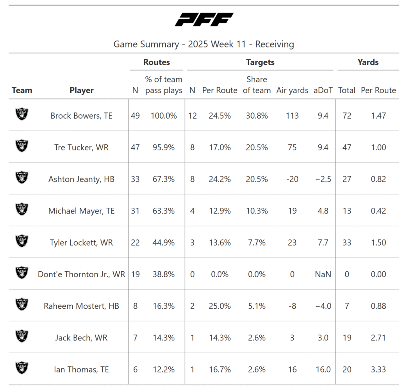Screen dimensions: 400x390
Task: Click Raiders logo beside Tyler Lockett
Action: coord(22,241)
